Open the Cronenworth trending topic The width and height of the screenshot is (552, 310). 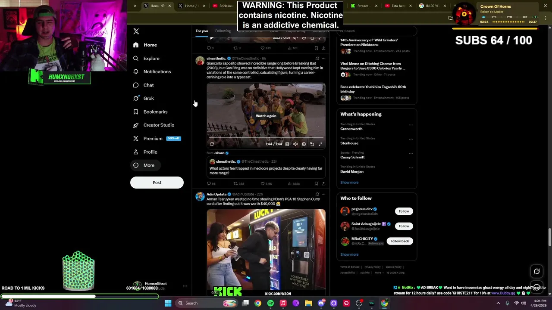tap(351, 129)
